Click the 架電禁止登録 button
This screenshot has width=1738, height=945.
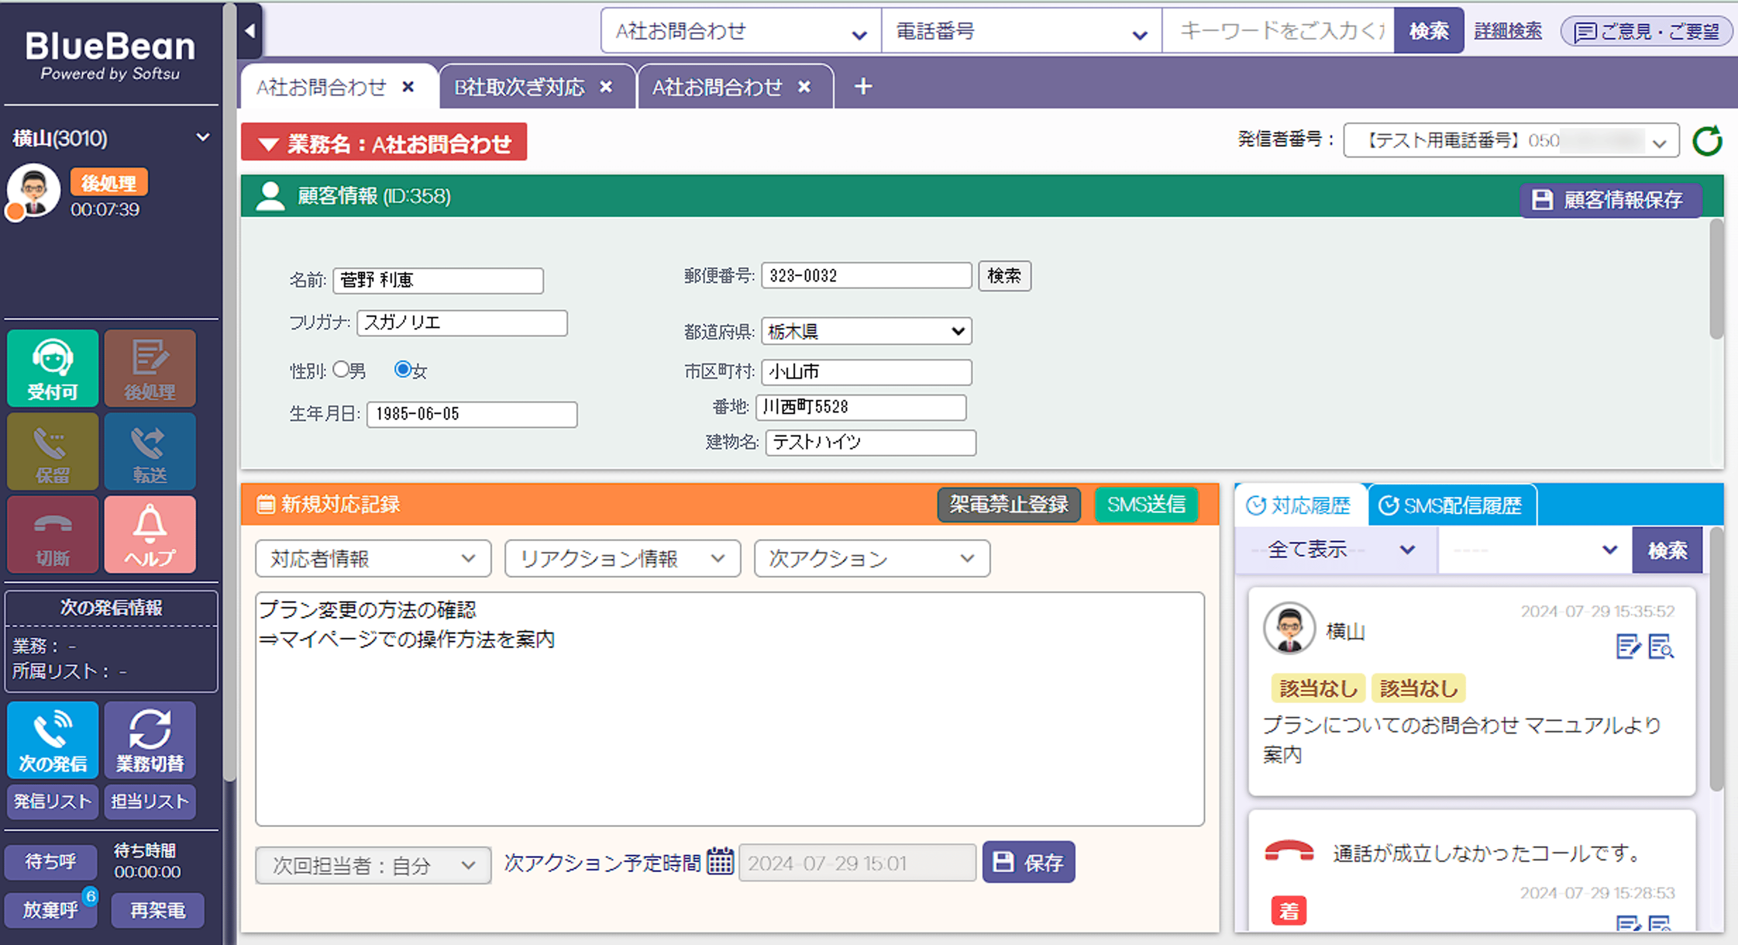[1009, 504]
